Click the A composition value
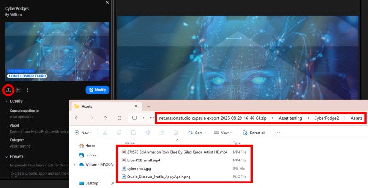This screenshot has width=368, height=188. 21,117
